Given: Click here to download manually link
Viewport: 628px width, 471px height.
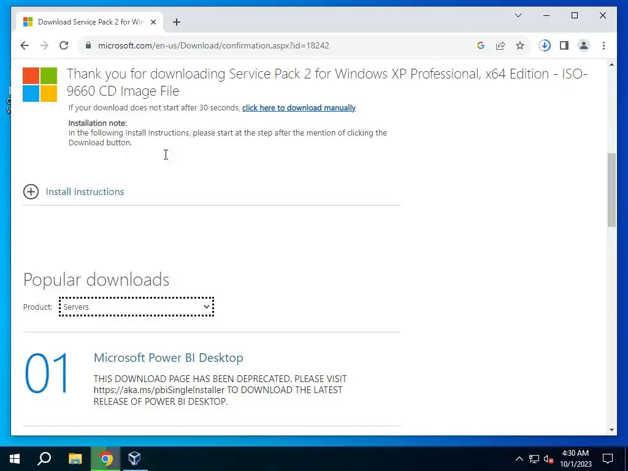Looking at the screenshot, I should coord(299,108).
